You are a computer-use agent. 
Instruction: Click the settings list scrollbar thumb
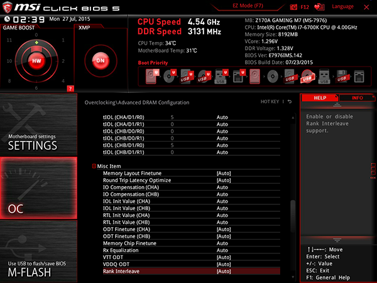293,216
